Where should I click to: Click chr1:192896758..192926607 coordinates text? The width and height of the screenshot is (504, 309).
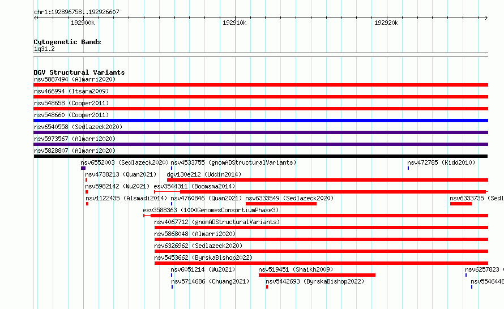(x=76, y=12)
